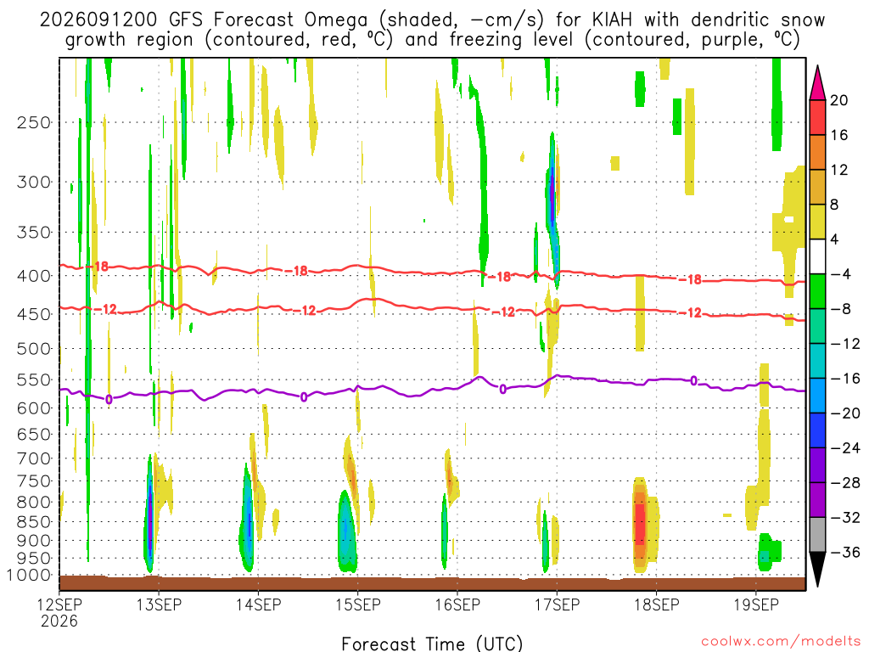Click the first red -18 contour label
This screenshot has width=869, height=652.
[x=100, y=267]
